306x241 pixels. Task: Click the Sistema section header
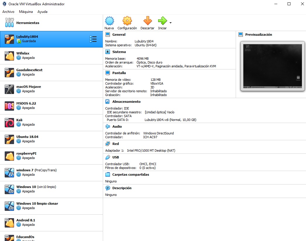coord(119,52)
